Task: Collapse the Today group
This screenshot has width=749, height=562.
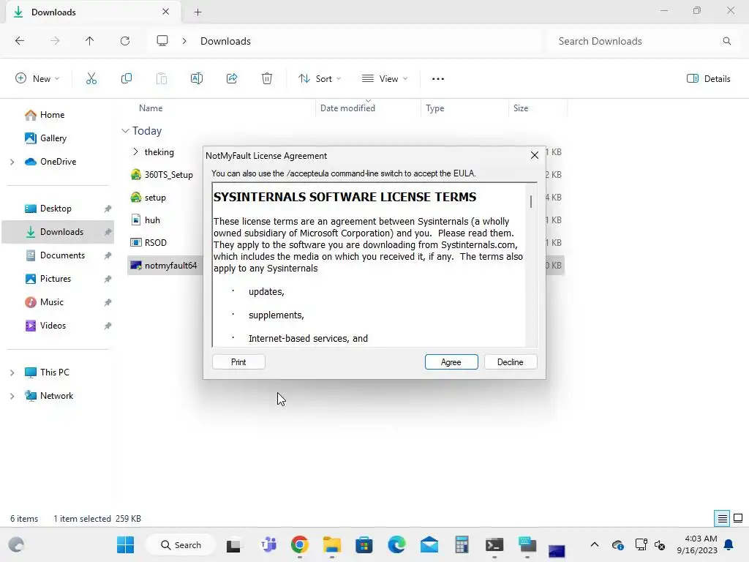Action: (125, 131)
